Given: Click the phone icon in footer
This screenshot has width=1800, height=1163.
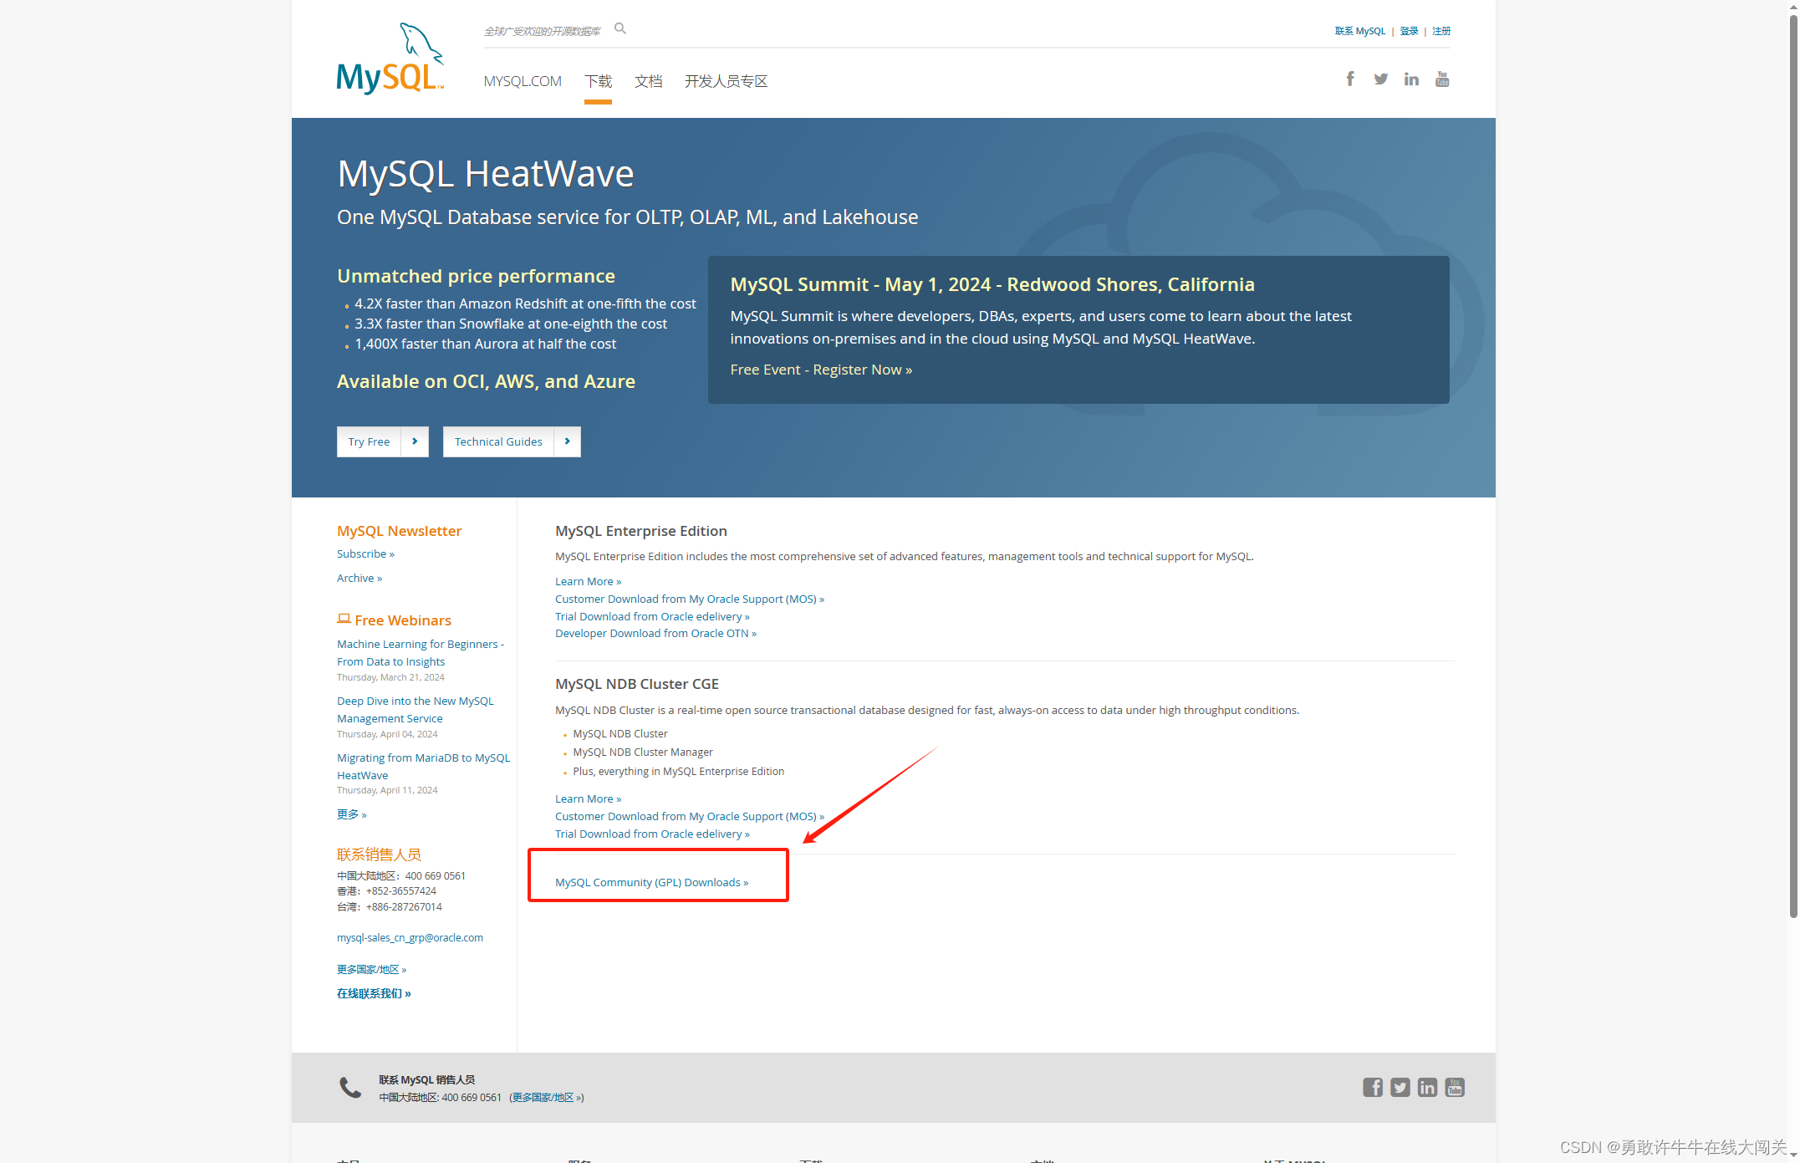Looking at the screenshot, I should (350, 1087).
